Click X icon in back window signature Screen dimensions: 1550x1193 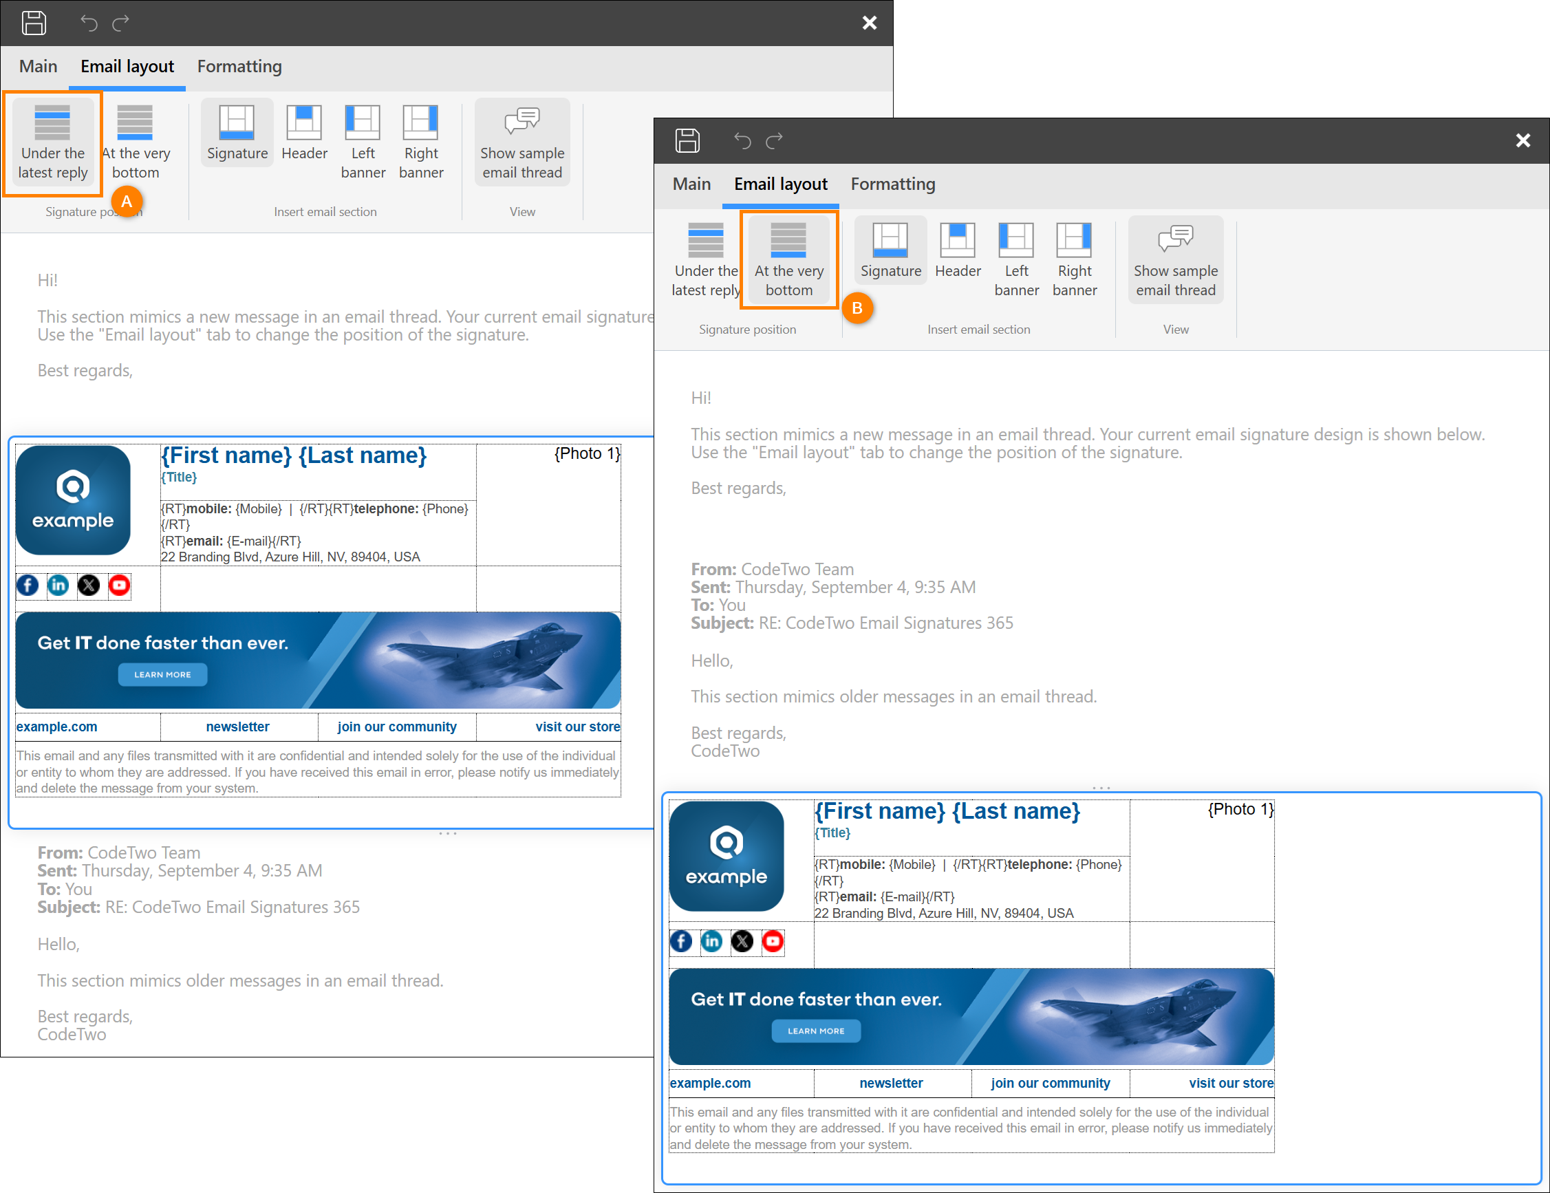coord(89,585)
